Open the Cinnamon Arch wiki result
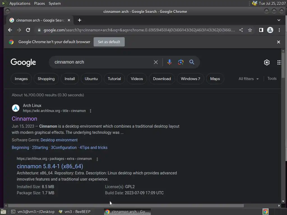The height and width of the screenshot is (215, 287). (x=24, y=119)
